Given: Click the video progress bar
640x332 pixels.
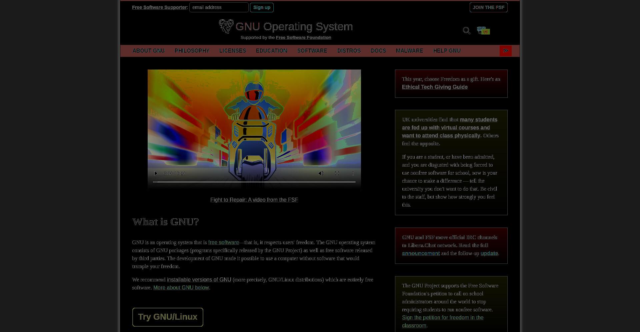Looking at the screenshot, I should pos(254,182).
